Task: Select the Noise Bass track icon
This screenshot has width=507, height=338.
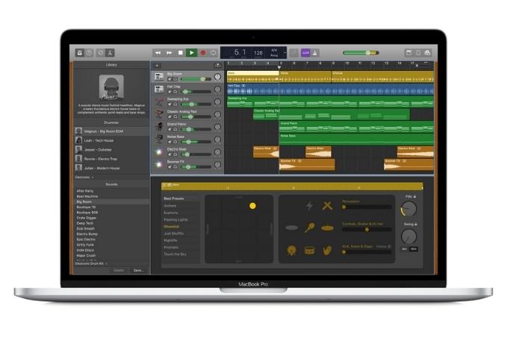Action: [x=159, y=139]
